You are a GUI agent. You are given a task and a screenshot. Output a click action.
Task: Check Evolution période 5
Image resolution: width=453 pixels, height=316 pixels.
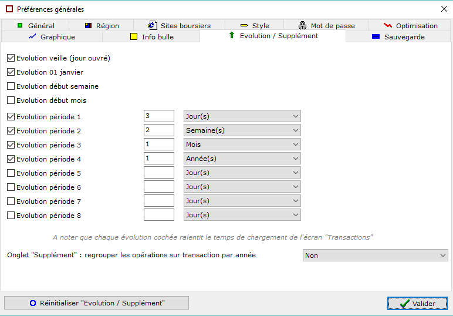point(11,173)
